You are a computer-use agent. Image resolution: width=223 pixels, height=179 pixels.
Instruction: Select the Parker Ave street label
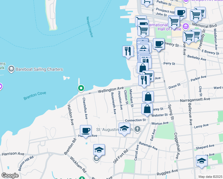(199, 78)
